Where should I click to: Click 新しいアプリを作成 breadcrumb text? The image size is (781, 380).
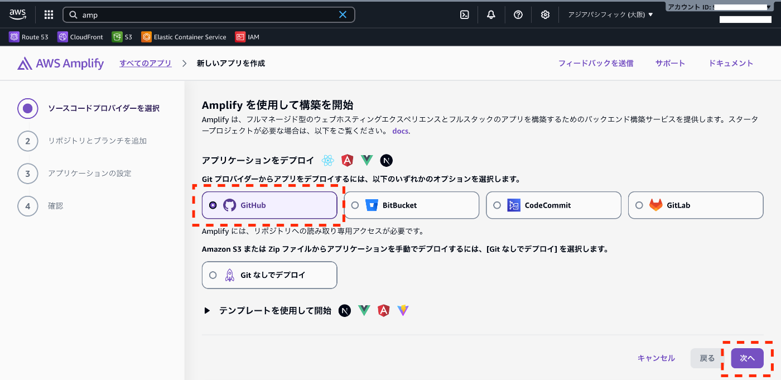coord(231,63)
